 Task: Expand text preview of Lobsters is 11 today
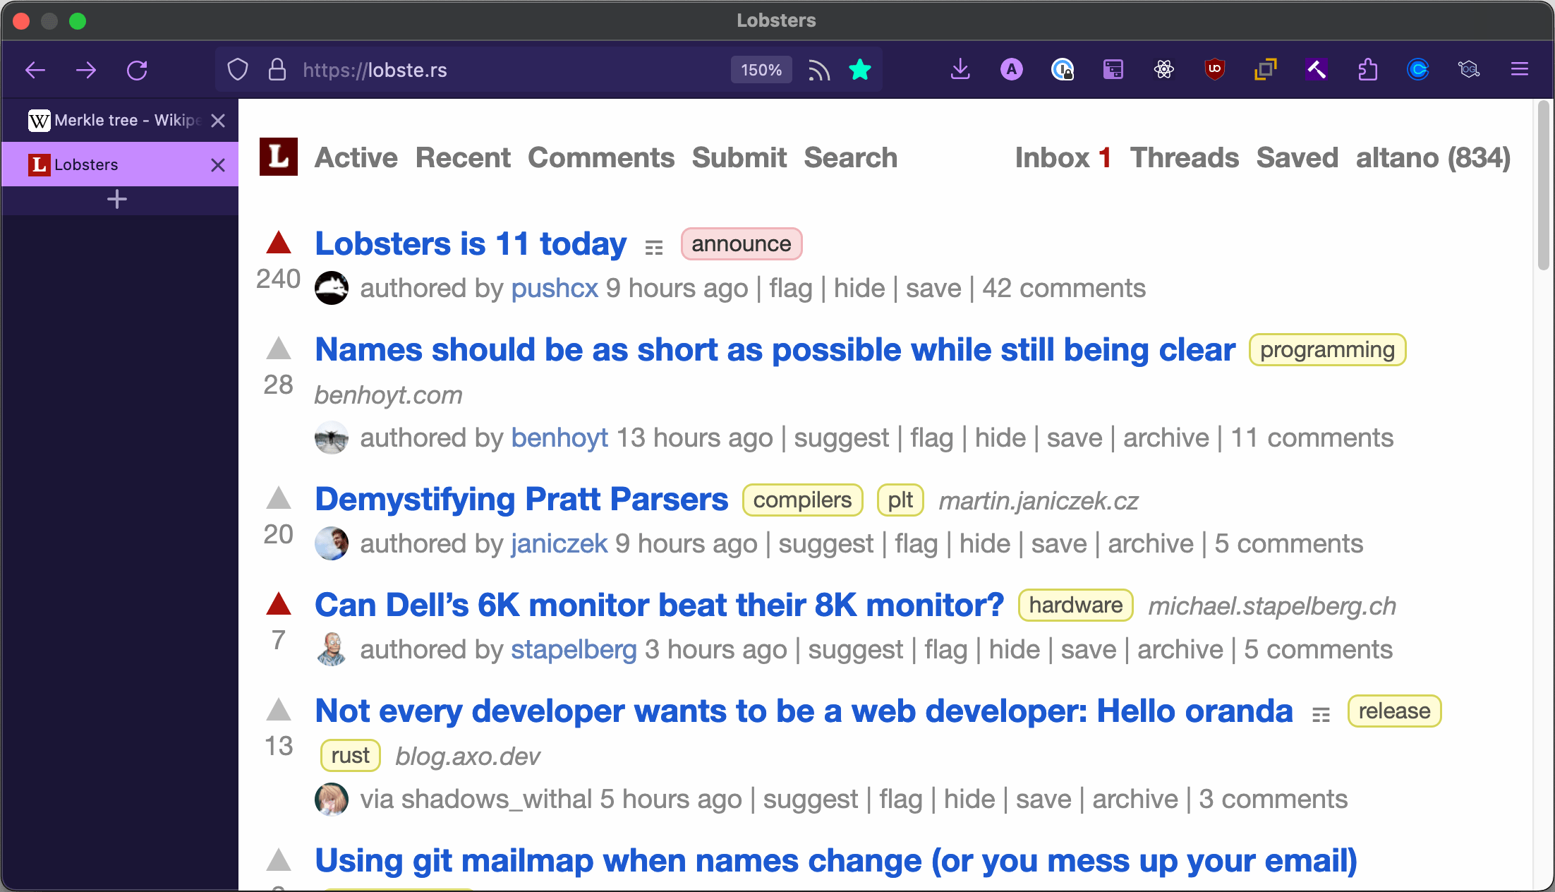coord(654,248)
